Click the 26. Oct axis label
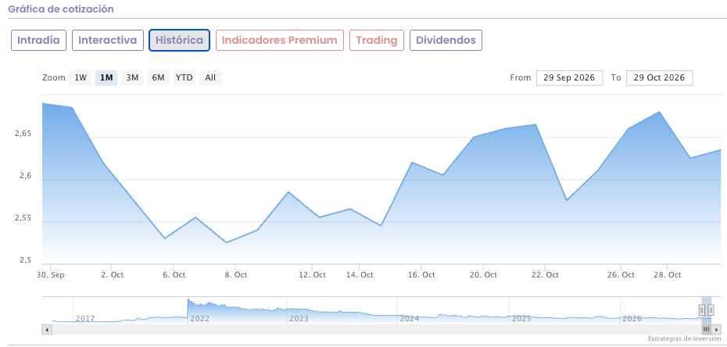This screenshot has height=347, width=727. (621, 275)
